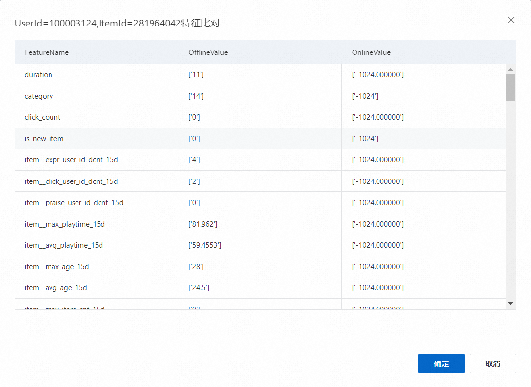Click the 确定 confirm button
This screenshot has width=531, height=387.
click(441, 363)
